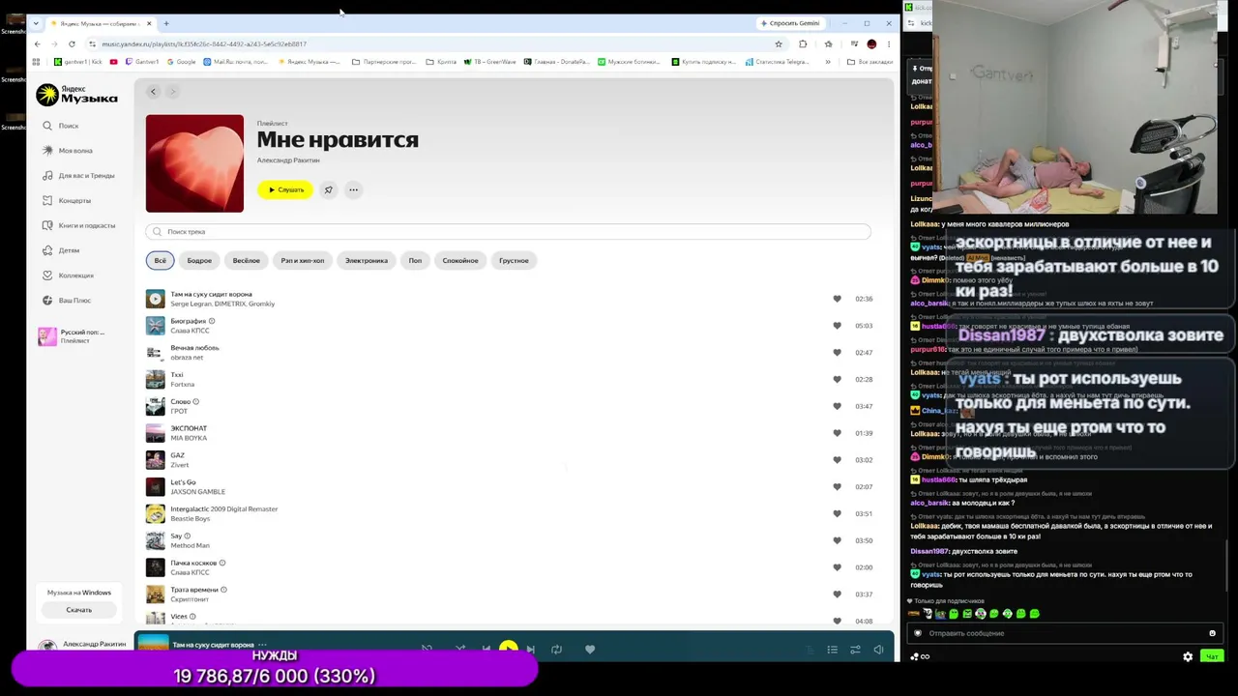Filter tracks by Весёлое mood
Screen dimensions: 1238x696
pyautogui.click(x=247, y=260)
